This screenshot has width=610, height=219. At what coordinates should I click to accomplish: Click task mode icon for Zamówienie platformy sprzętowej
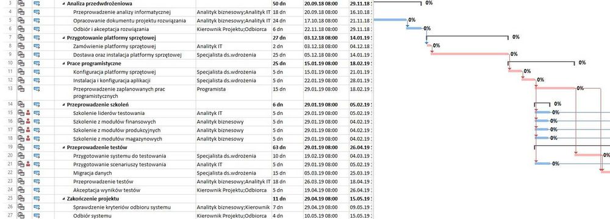tap(37, 46)
